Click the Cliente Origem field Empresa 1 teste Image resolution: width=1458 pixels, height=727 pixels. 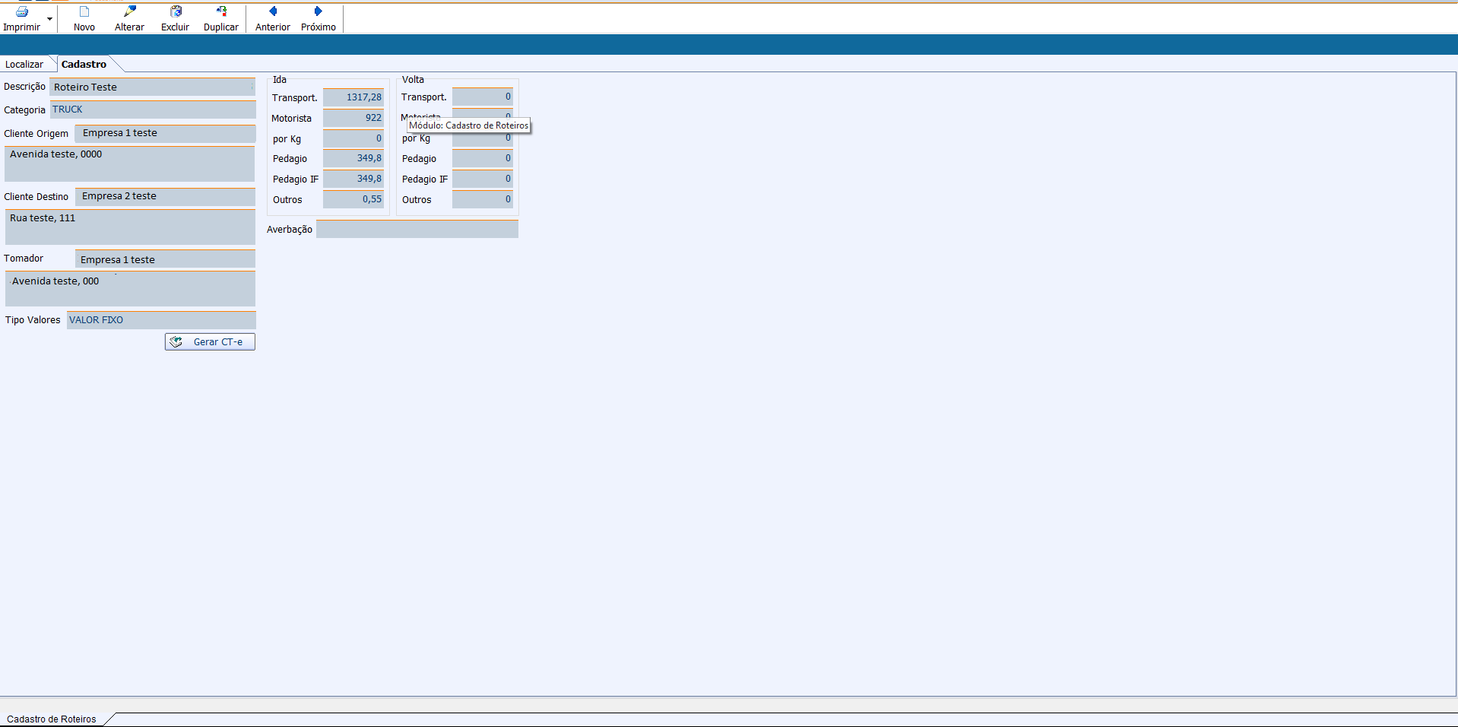[165, 134]
